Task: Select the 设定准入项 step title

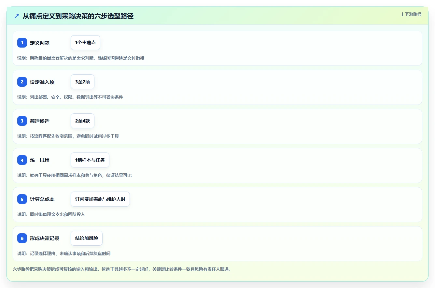Action: pyautogui.click(x=42, y=82)
